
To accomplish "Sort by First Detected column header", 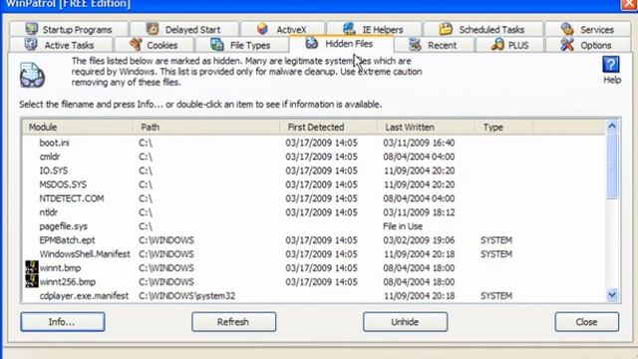I will coord(329,127).
